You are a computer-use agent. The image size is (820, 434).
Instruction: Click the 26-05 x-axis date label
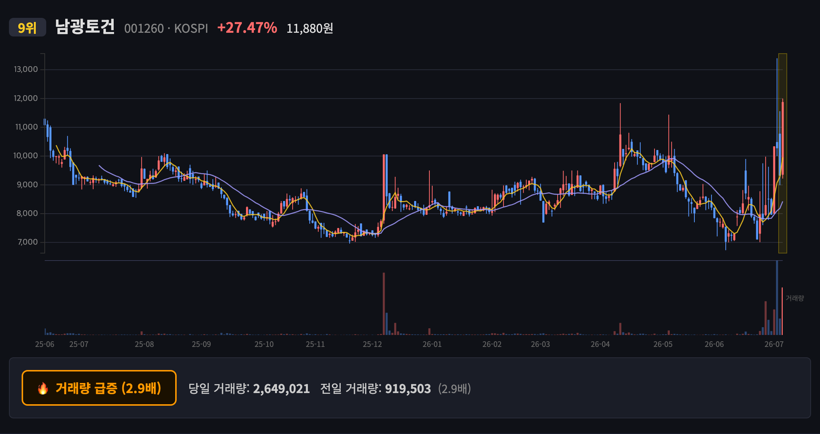[x=663, y=344]
